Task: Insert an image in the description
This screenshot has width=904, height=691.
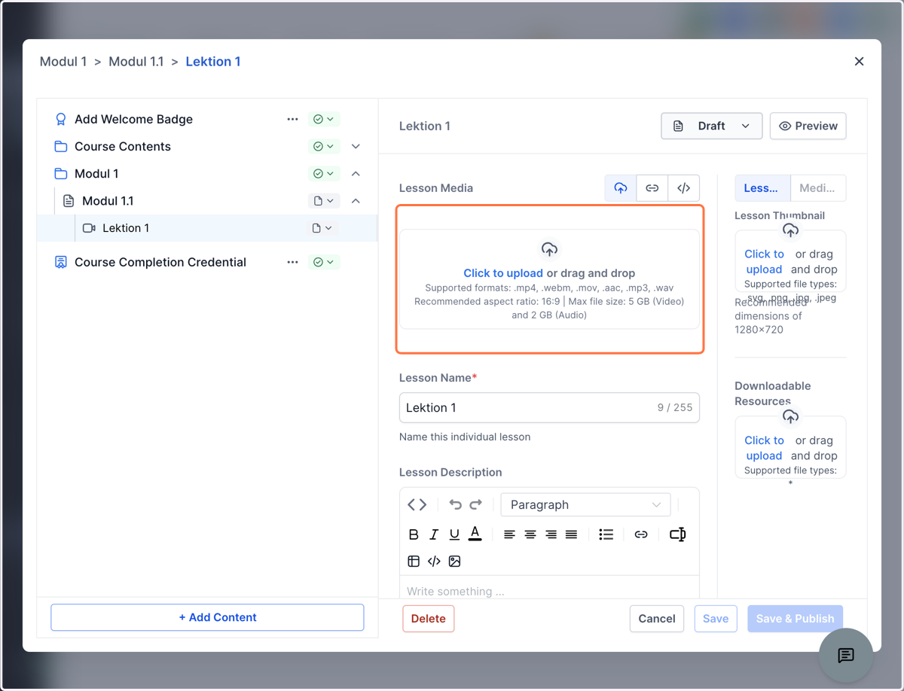Action: tap(454, 562)
